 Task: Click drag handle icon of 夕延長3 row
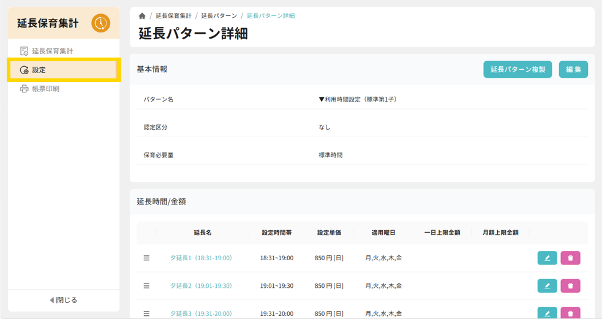point(146,313)
